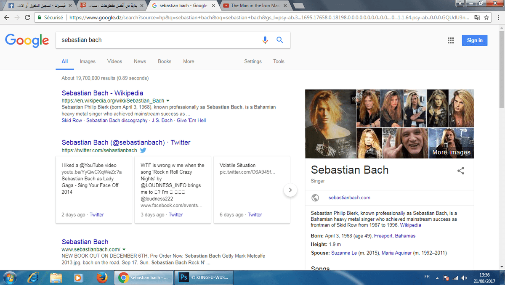Reload the page with refresh icon
505x285 pixels.
27,18
